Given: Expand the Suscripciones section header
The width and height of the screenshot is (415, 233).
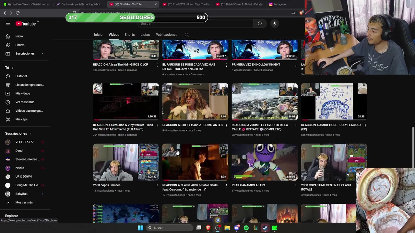Looking at the screenshot, I should [18, 133].
